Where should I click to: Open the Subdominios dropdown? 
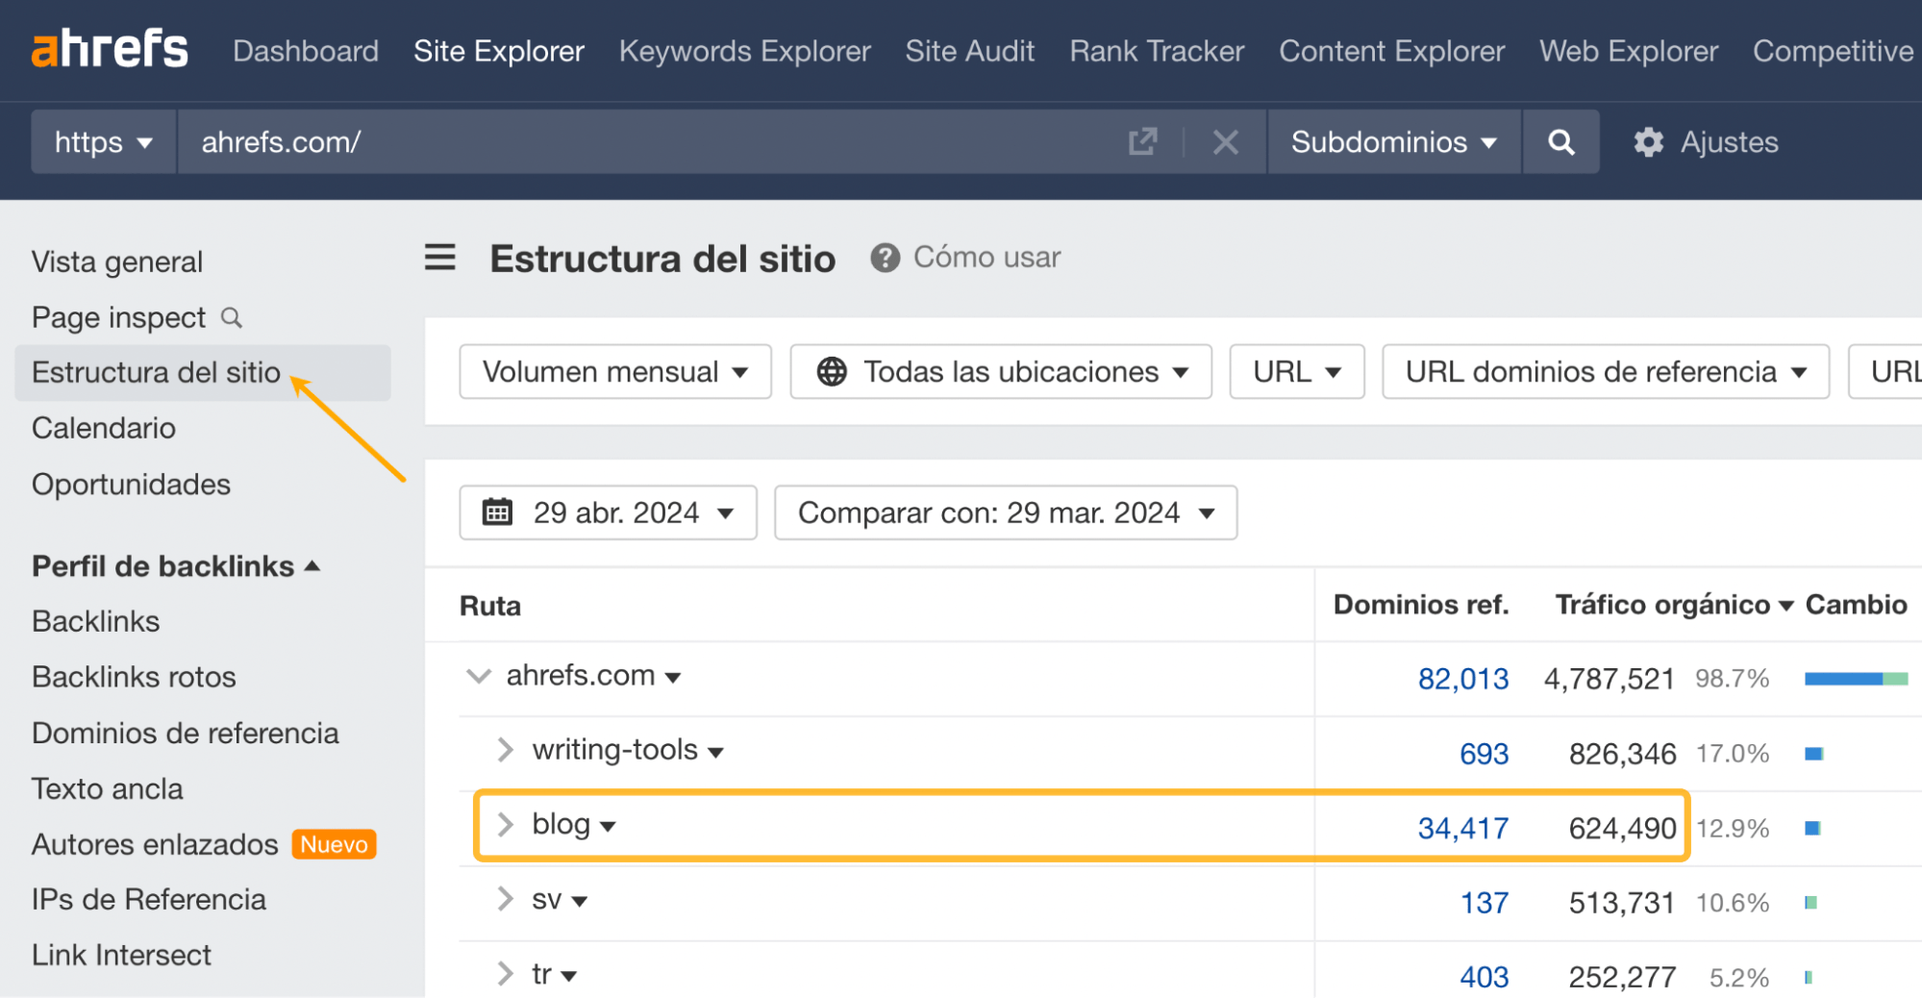pyautogui.click(x=1393, y=141)
